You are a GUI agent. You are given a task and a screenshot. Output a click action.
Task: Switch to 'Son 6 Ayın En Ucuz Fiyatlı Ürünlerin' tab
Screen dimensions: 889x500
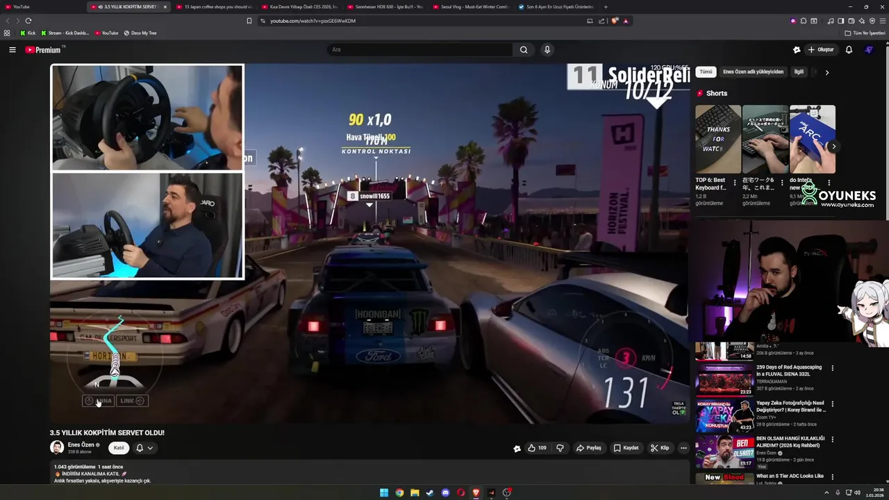(x=555, y=7)
